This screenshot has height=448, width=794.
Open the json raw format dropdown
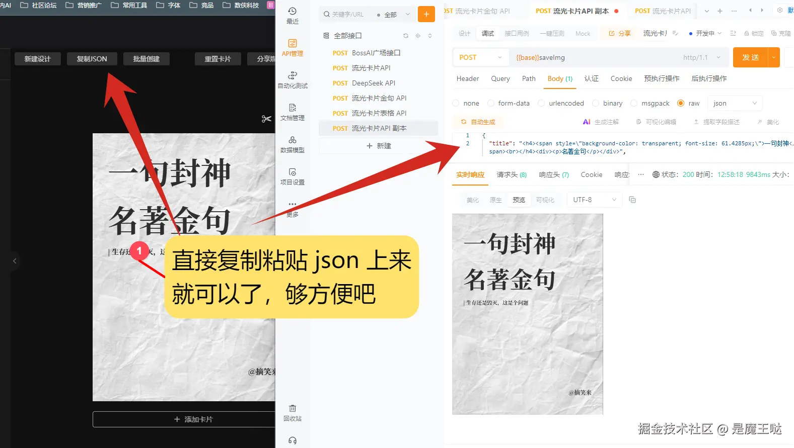735,103
